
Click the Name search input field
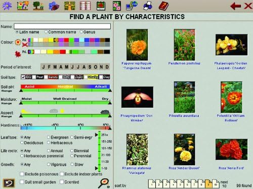coord(62,26)
